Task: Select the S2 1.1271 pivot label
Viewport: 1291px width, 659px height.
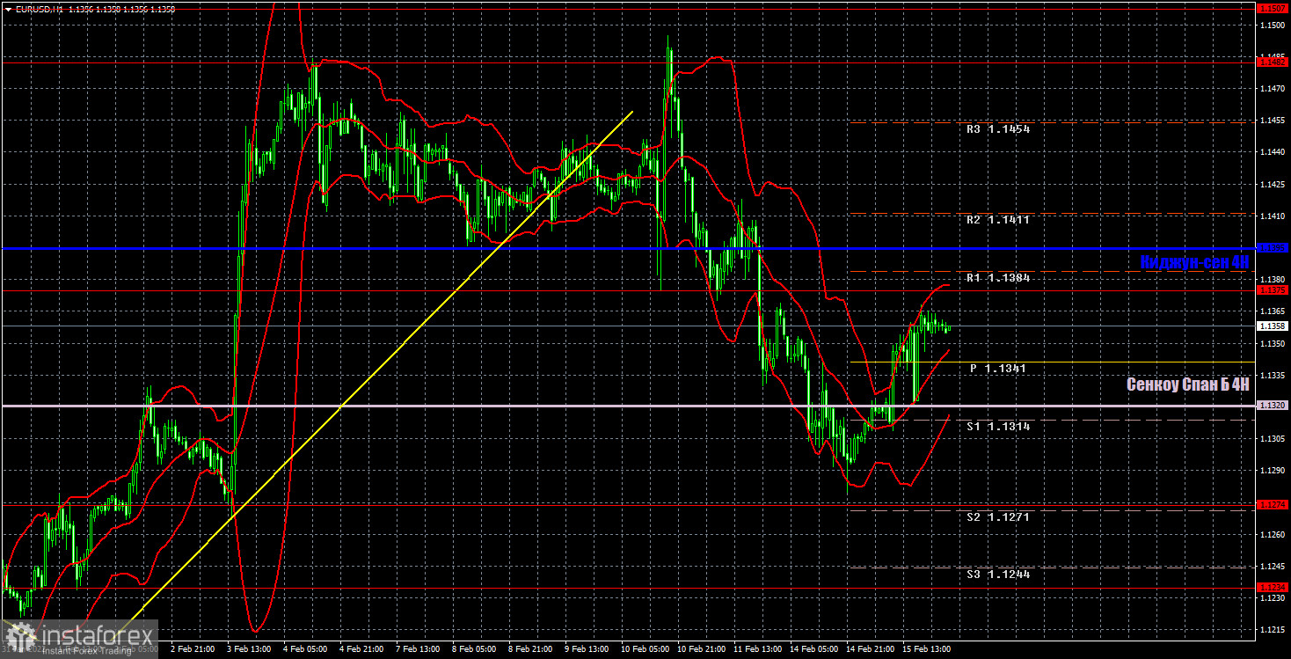Action: point(997,517)
